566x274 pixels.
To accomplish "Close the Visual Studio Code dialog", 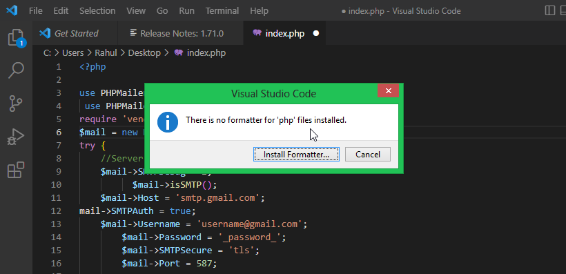I will pos(389,91).
